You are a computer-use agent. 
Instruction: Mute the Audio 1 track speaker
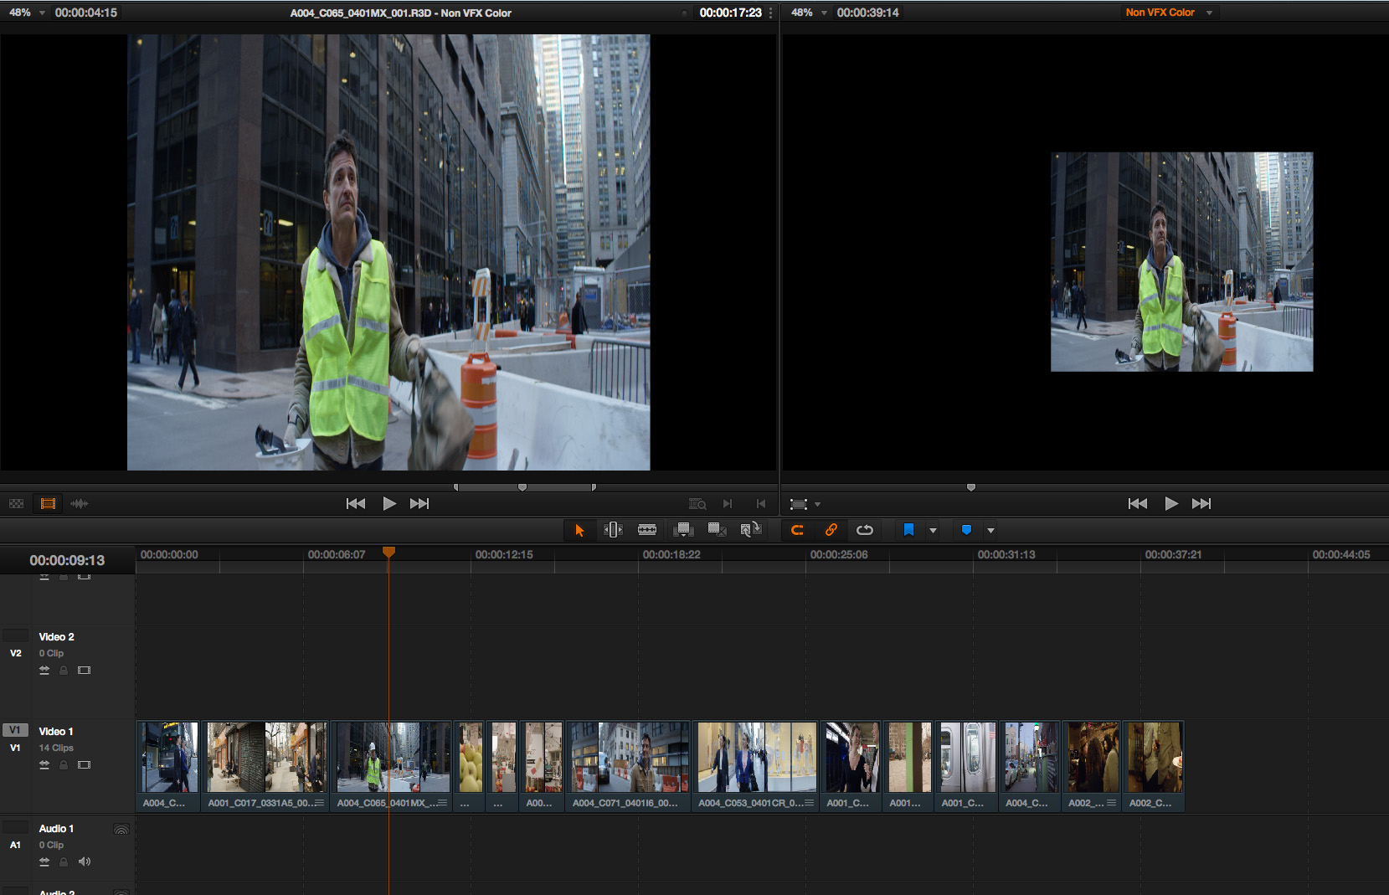pos(85,862)
